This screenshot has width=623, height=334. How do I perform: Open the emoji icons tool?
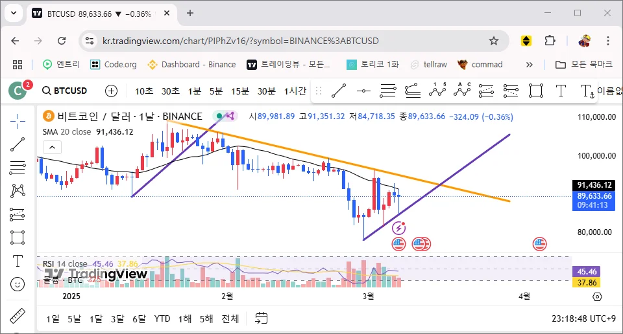(x=18, y=284)
